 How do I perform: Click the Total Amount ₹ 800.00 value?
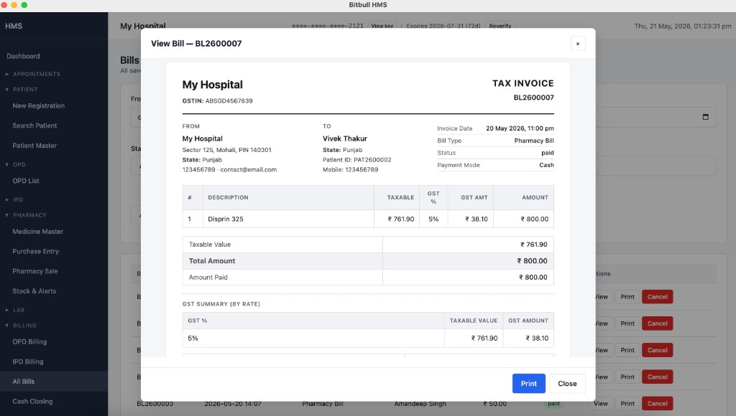click(x=533, y=261)
